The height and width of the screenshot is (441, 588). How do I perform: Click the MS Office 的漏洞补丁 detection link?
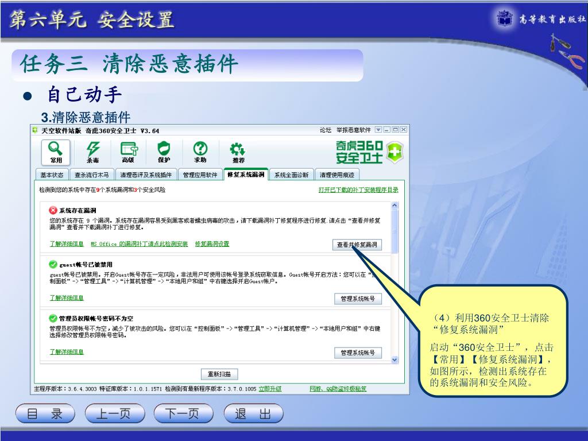pos(139,243)
